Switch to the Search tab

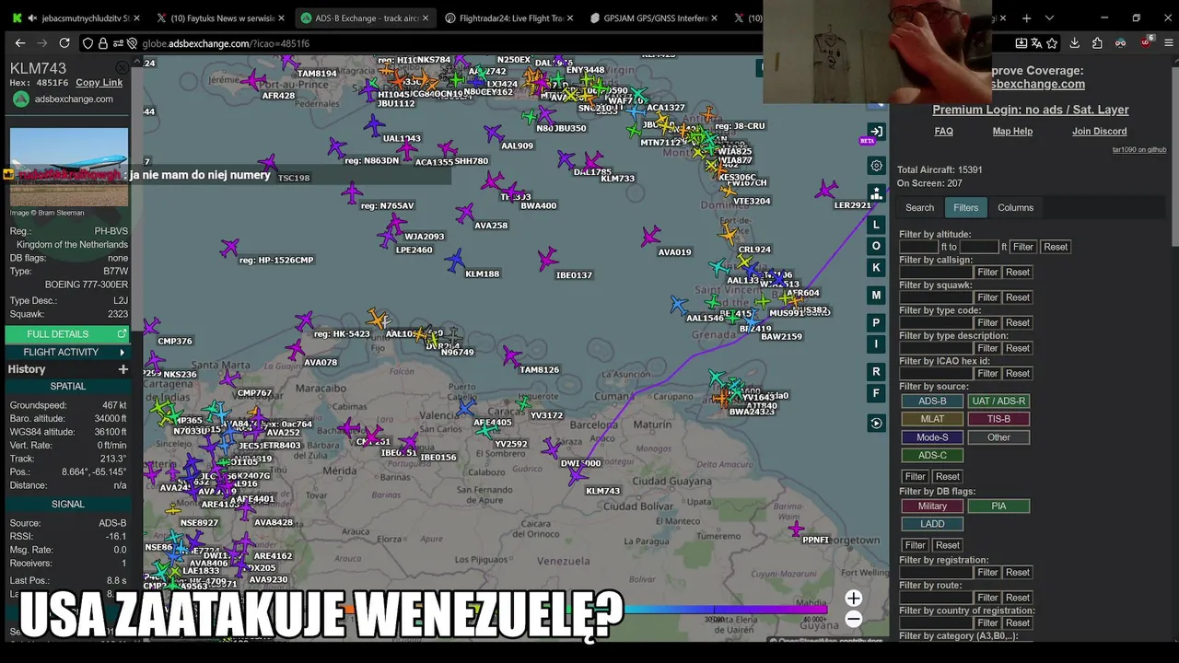click(919, 207)
